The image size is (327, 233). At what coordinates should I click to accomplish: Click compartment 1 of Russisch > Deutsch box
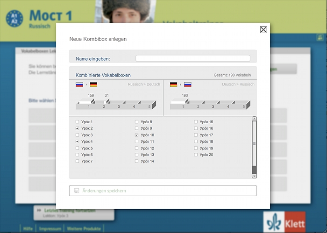pyautogui.click(x=85, y=103)
